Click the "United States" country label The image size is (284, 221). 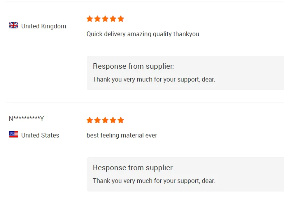click(x=40, y=135)
